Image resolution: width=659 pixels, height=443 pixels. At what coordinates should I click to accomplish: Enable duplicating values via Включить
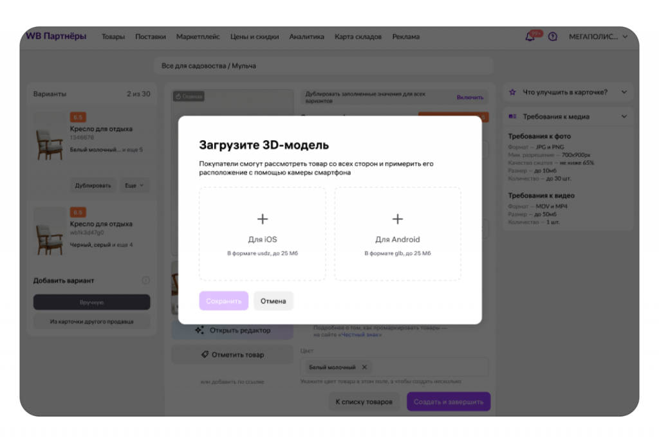(470, 97)
